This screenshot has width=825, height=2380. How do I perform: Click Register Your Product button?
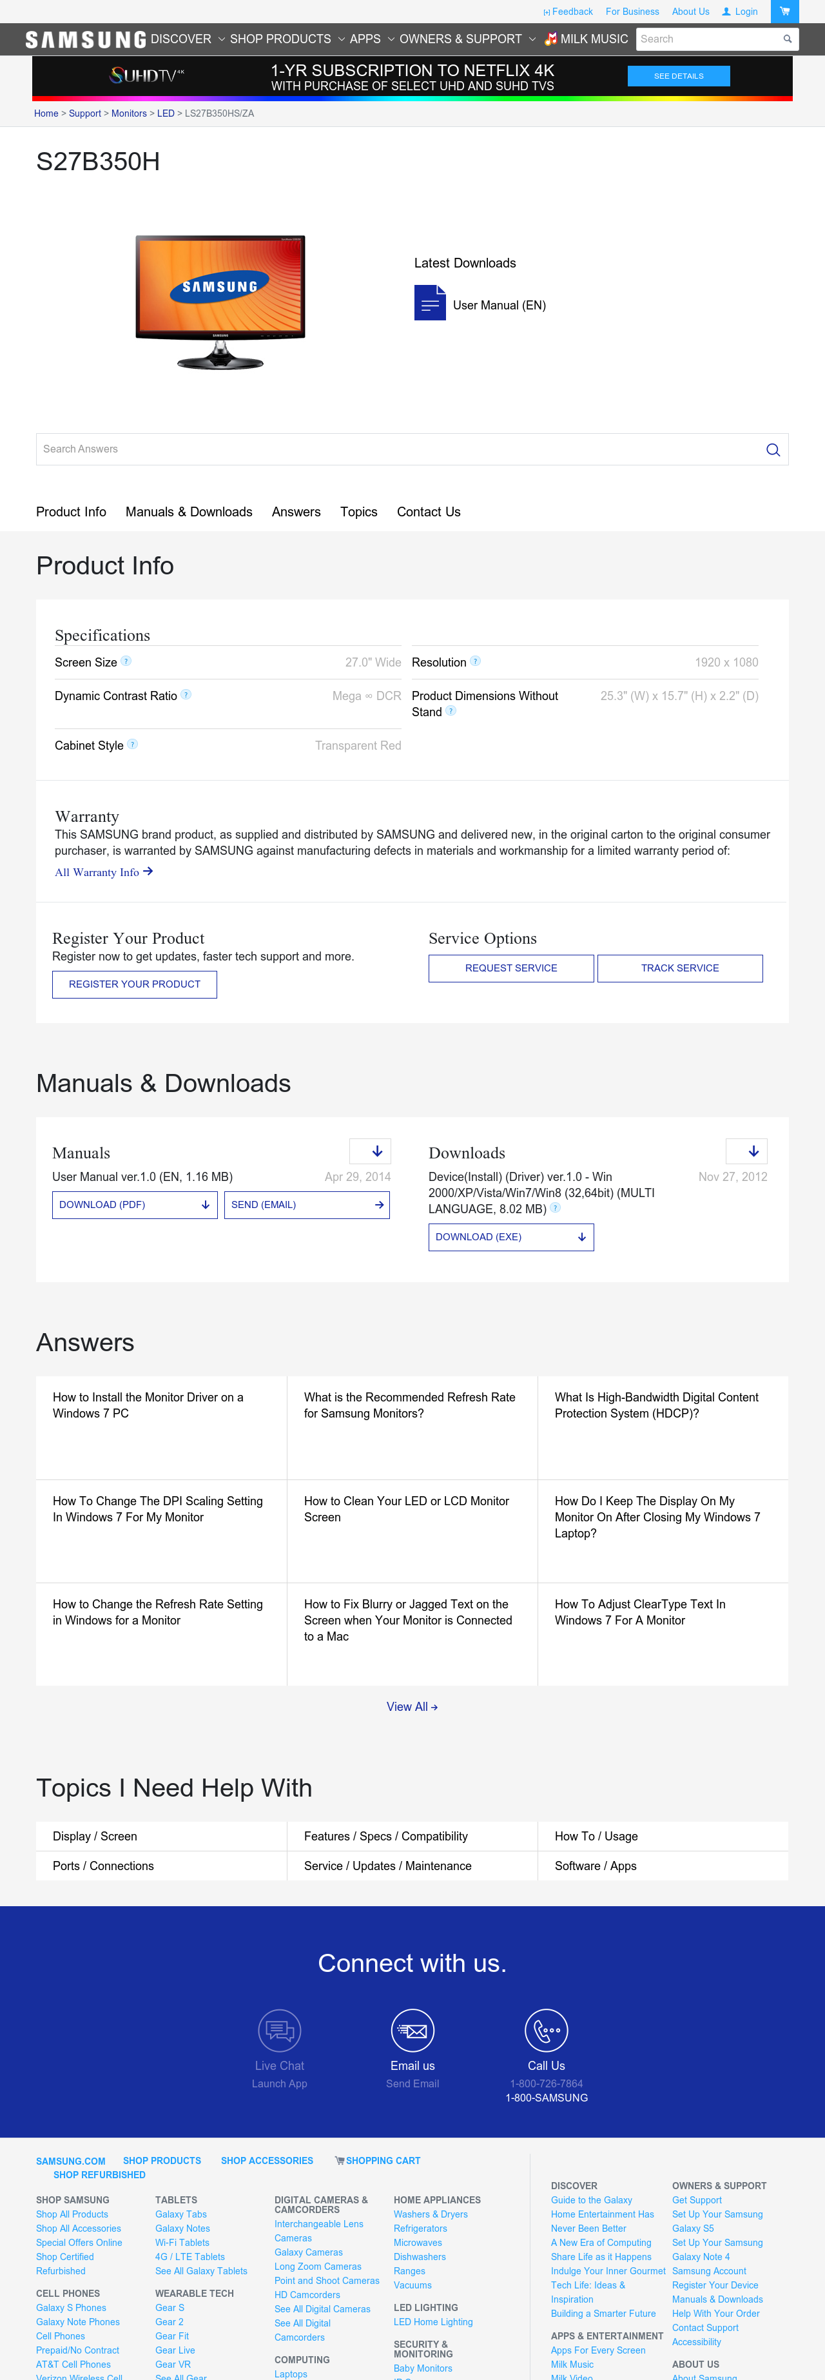135,985
